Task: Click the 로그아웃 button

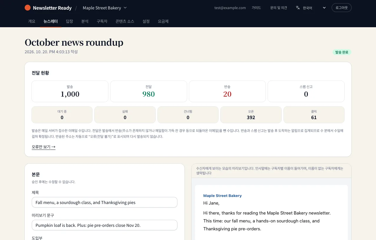Action: (341, 8)
